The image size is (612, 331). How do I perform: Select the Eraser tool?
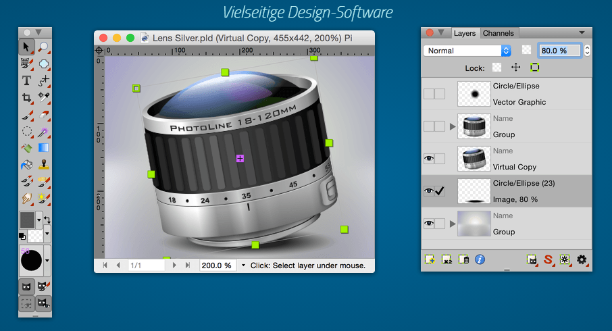tap(43, 115)
